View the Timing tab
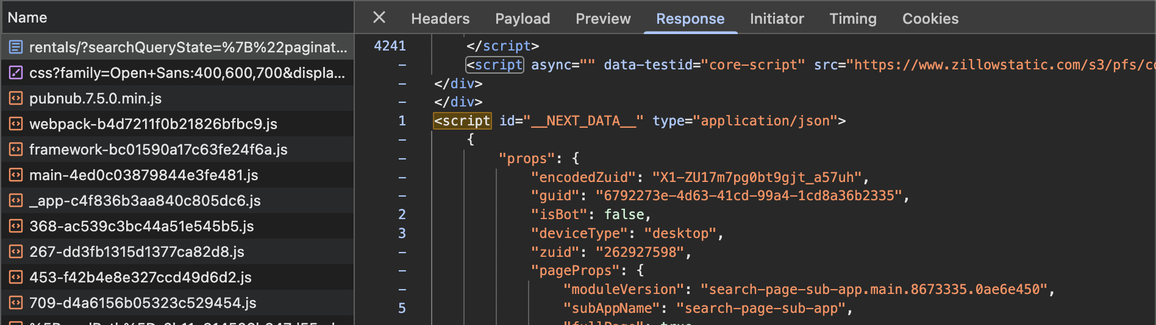Screen dimensions: 1156x325 (x=852, y=19)
